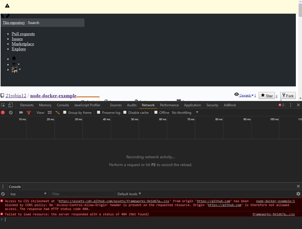
Task: Click the console Filter input field
Action: click(83, 194)
